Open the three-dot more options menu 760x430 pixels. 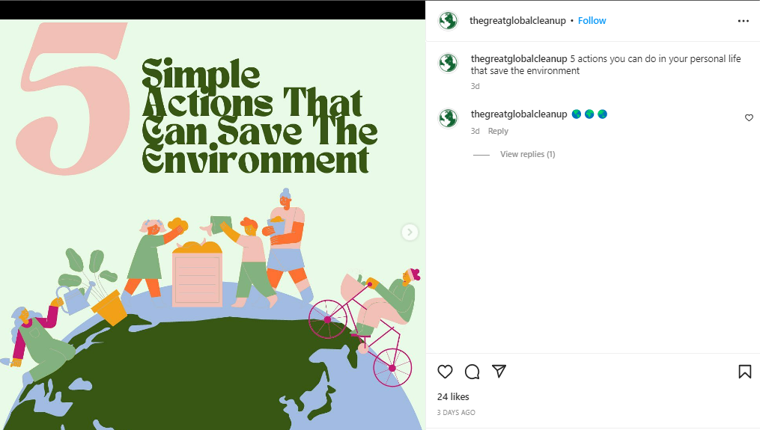coord(743,21)
